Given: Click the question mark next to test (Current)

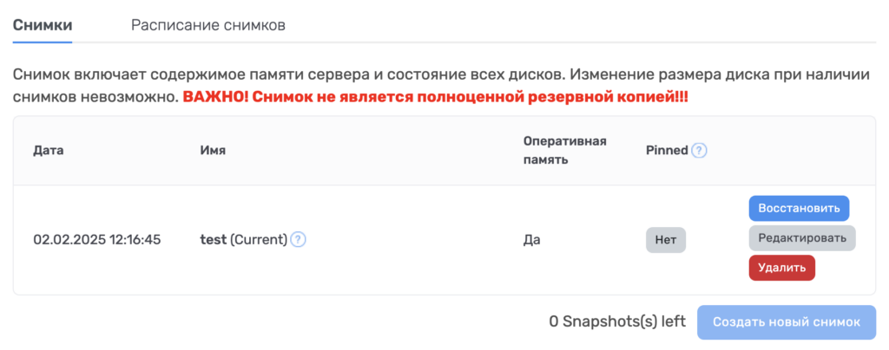Looking at the screenshot, I should coord(299,240).
